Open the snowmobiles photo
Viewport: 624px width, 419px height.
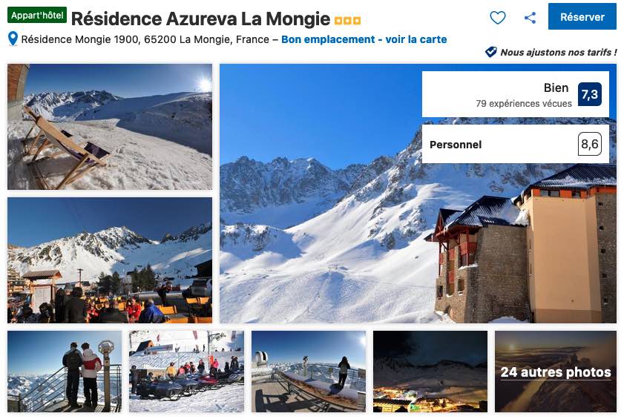click(187, 372)
